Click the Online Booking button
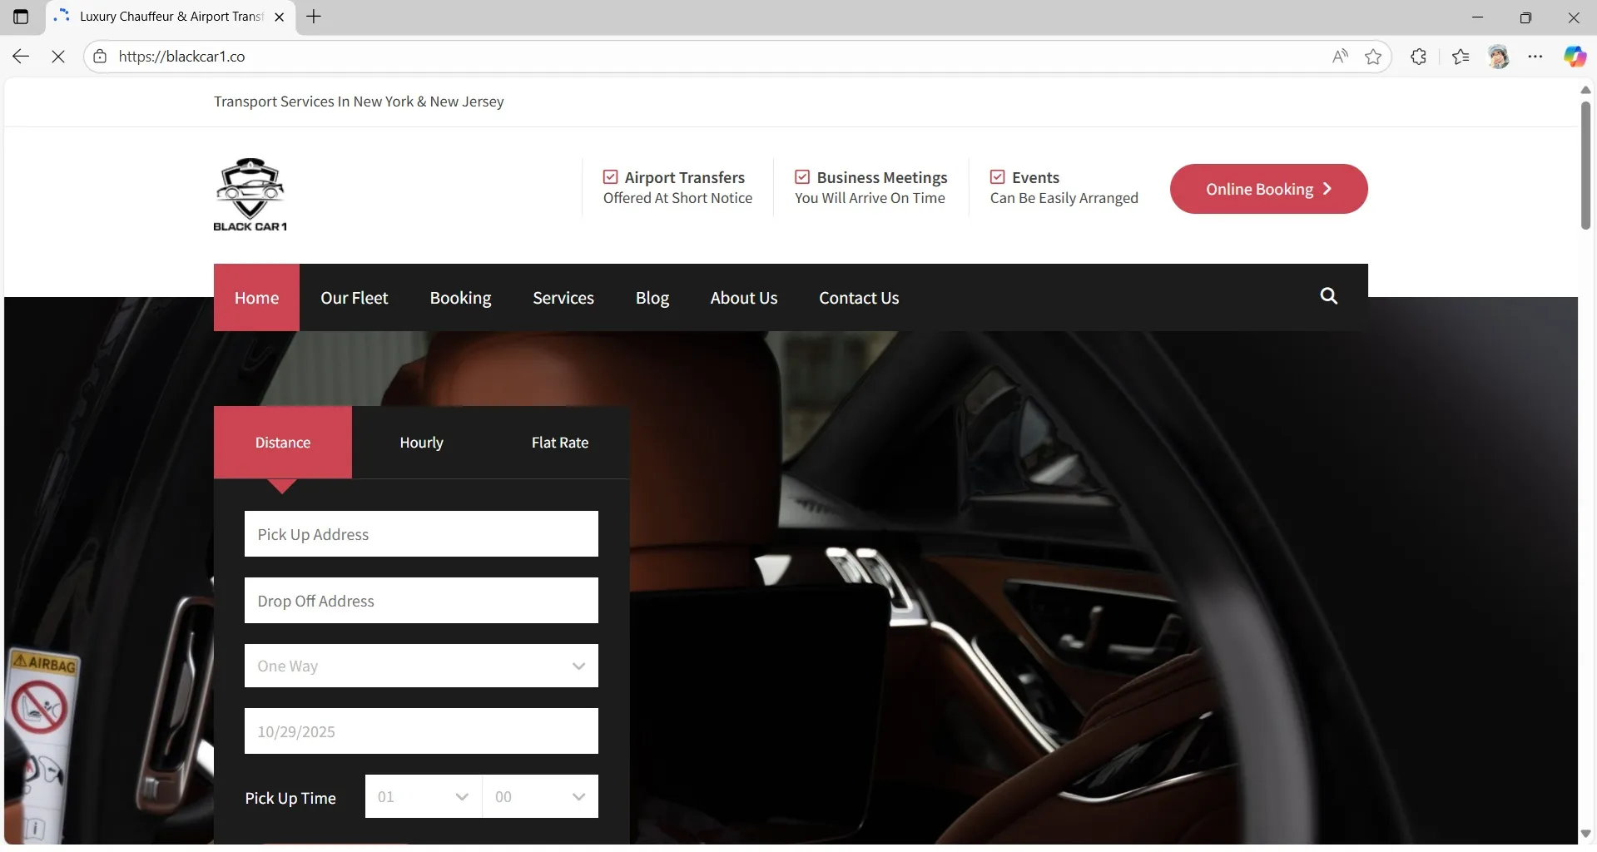1597x852 pixels. [1268, 189]
